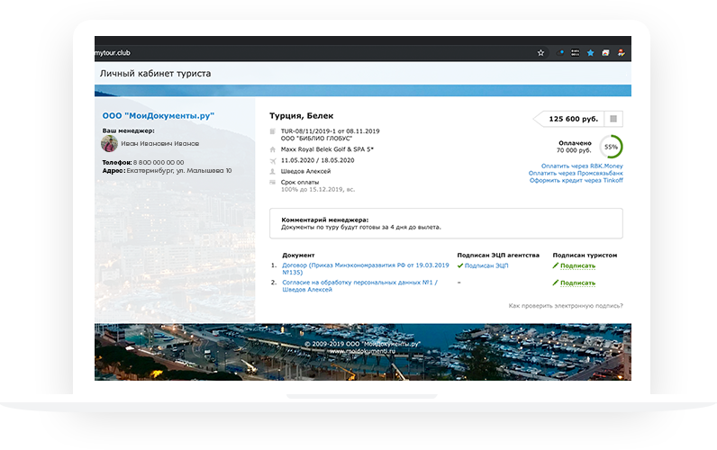Click the 55% payment progress circle

[x=611, y=147]
